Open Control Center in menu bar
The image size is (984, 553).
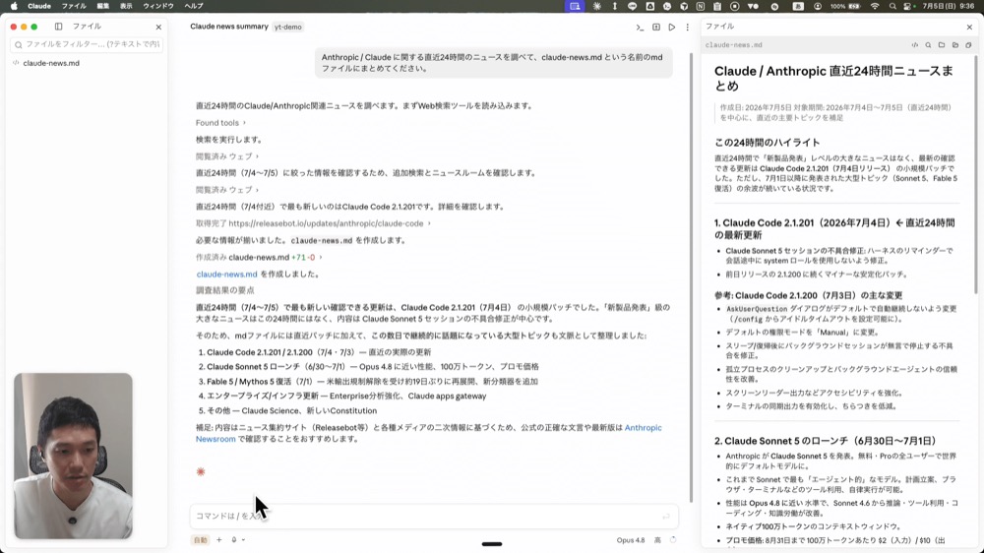coord(907,6)
